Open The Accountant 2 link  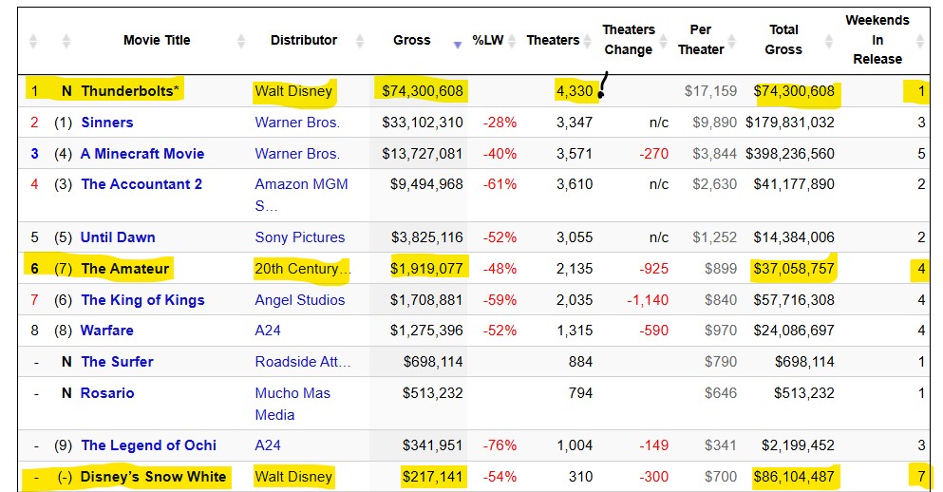pyautogui.click(x=141, y=184)
